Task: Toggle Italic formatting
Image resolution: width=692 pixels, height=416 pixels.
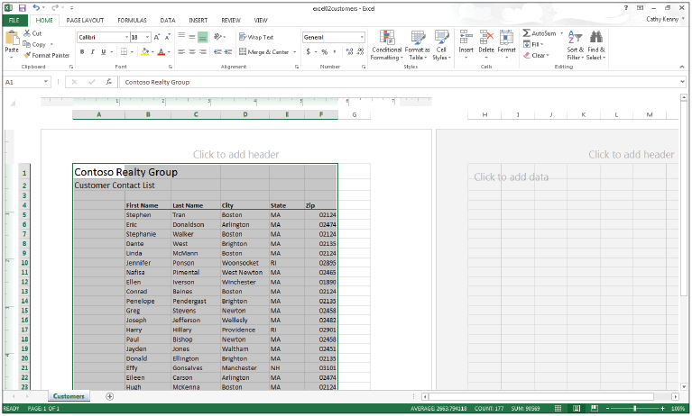Action: click(92, 52)
